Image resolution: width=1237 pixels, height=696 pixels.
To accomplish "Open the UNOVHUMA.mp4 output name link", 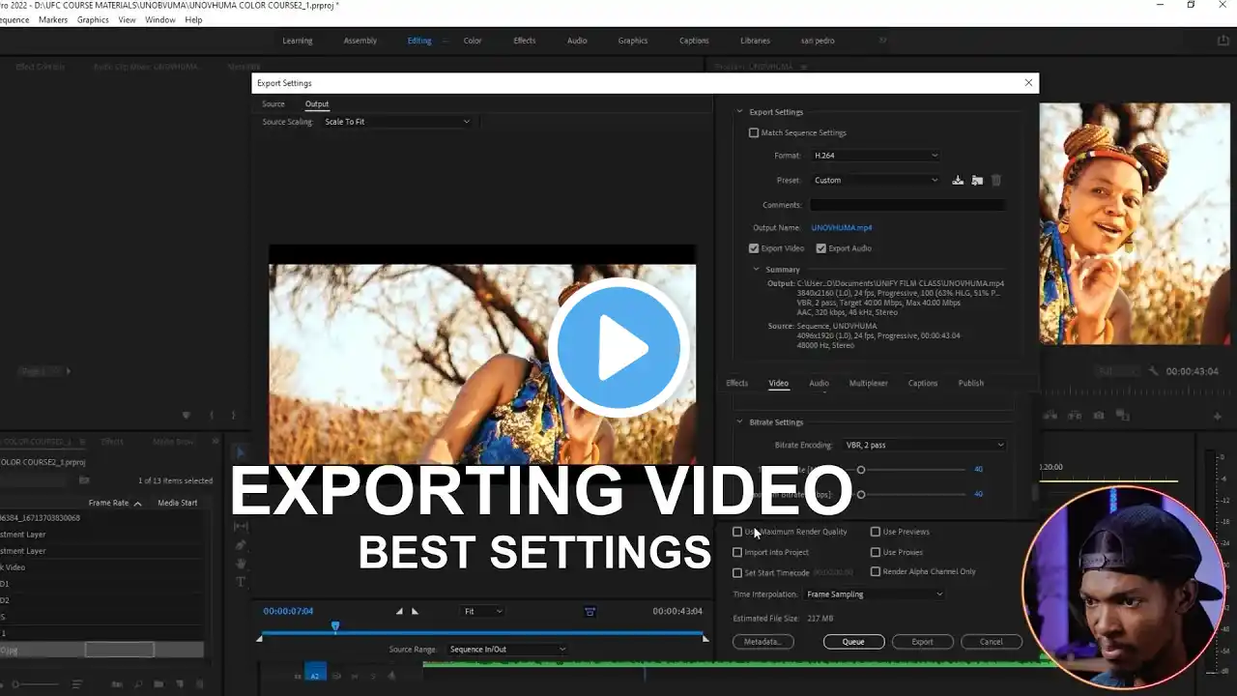I will (842, 228).
